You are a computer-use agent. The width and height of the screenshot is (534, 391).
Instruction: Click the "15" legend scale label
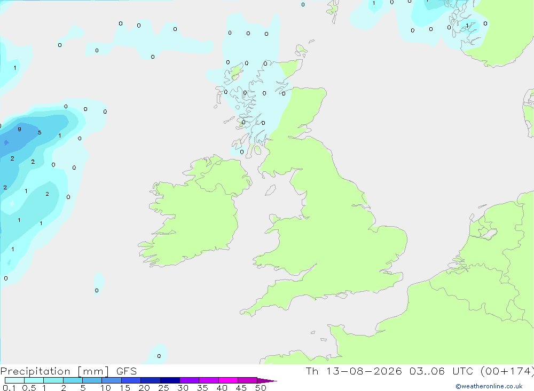pyautogui.click(x=124, y=388)
